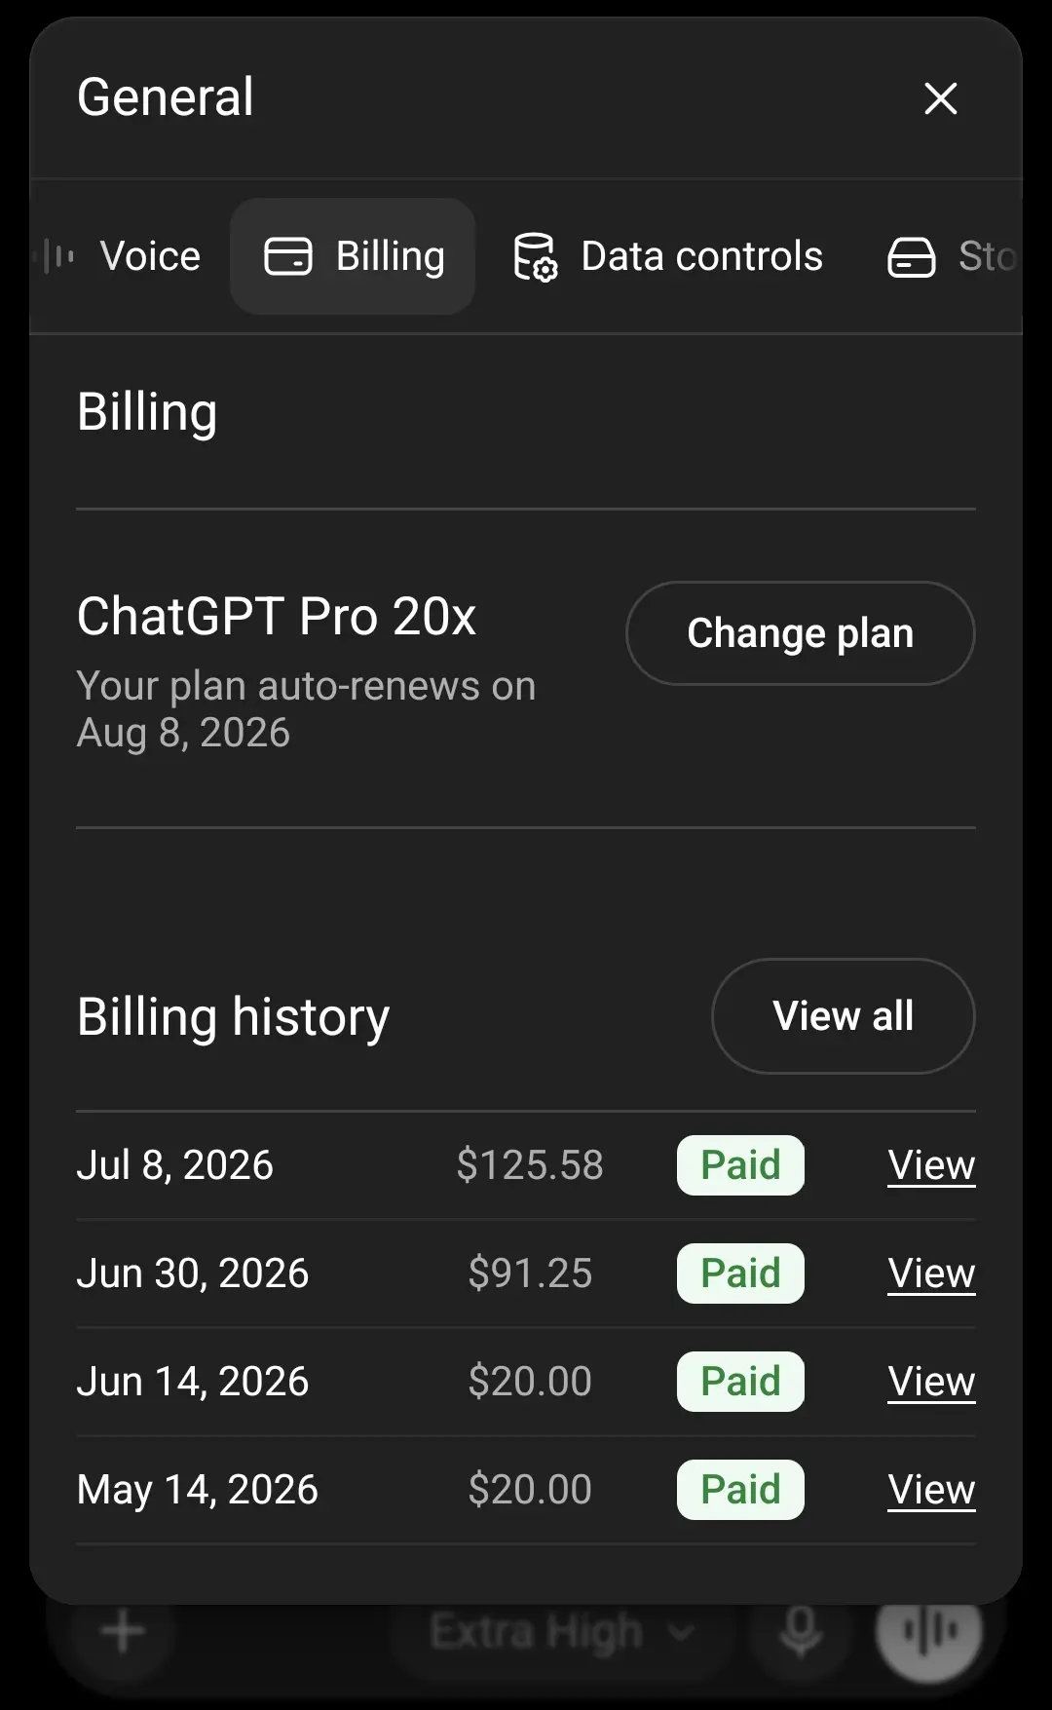This screenshot has height=1710, width=1052.
Task: View the May 14, 2026 invoice
Action: (x=931, y=1490)
